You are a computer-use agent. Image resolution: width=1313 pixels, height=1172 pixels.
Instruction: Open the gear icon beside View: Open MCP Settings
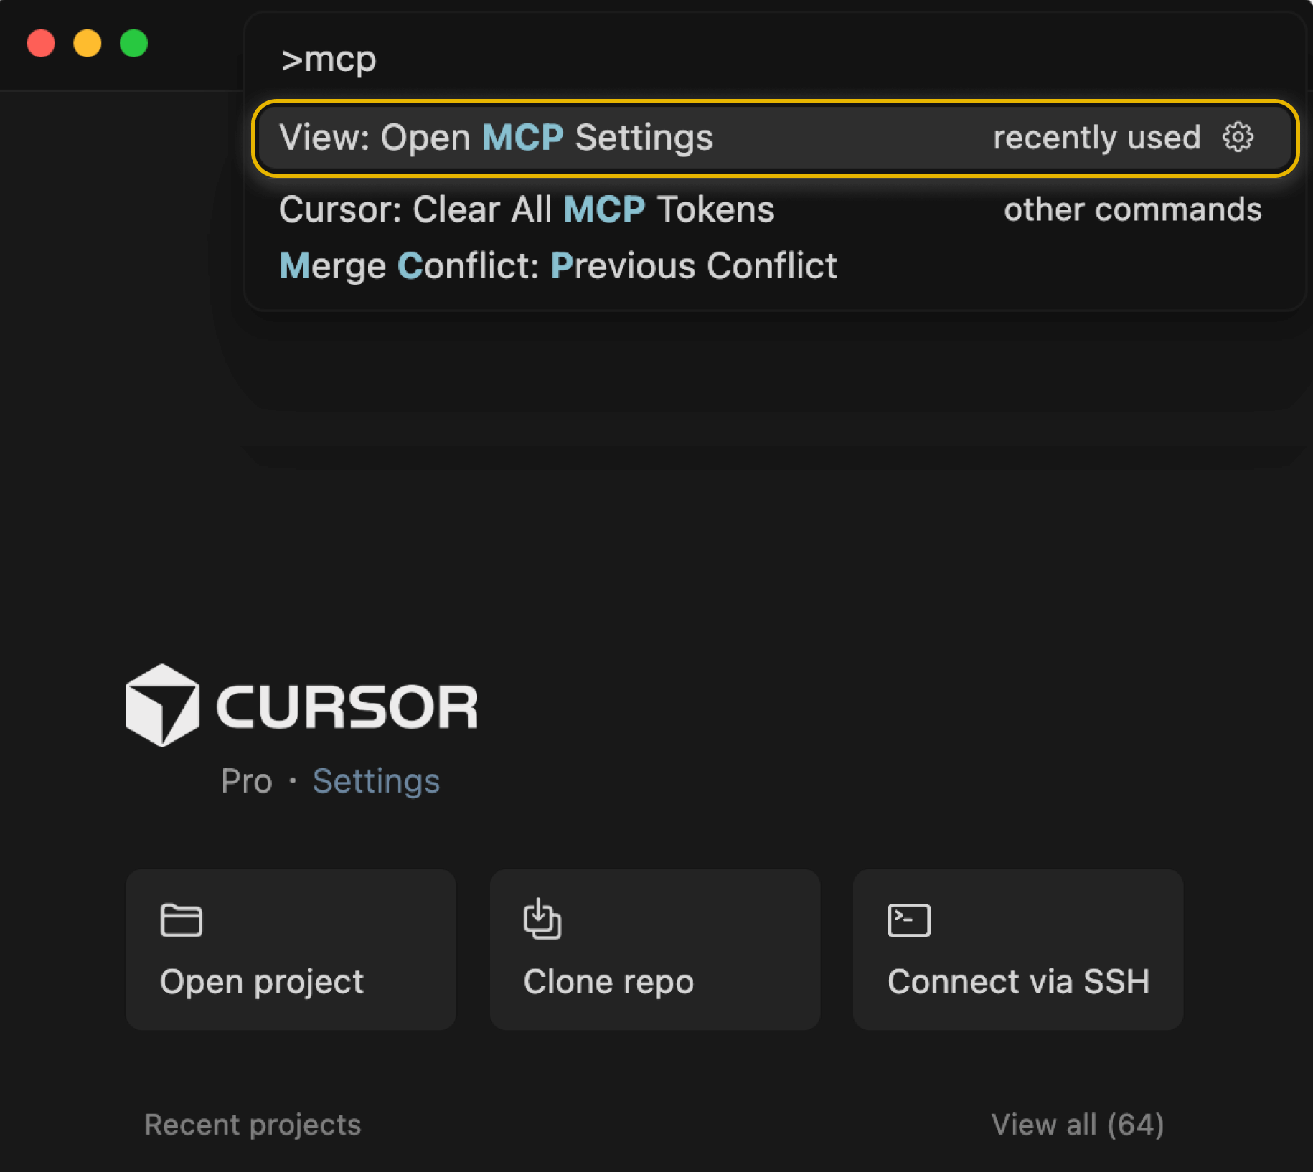(x=1237, y=137)
